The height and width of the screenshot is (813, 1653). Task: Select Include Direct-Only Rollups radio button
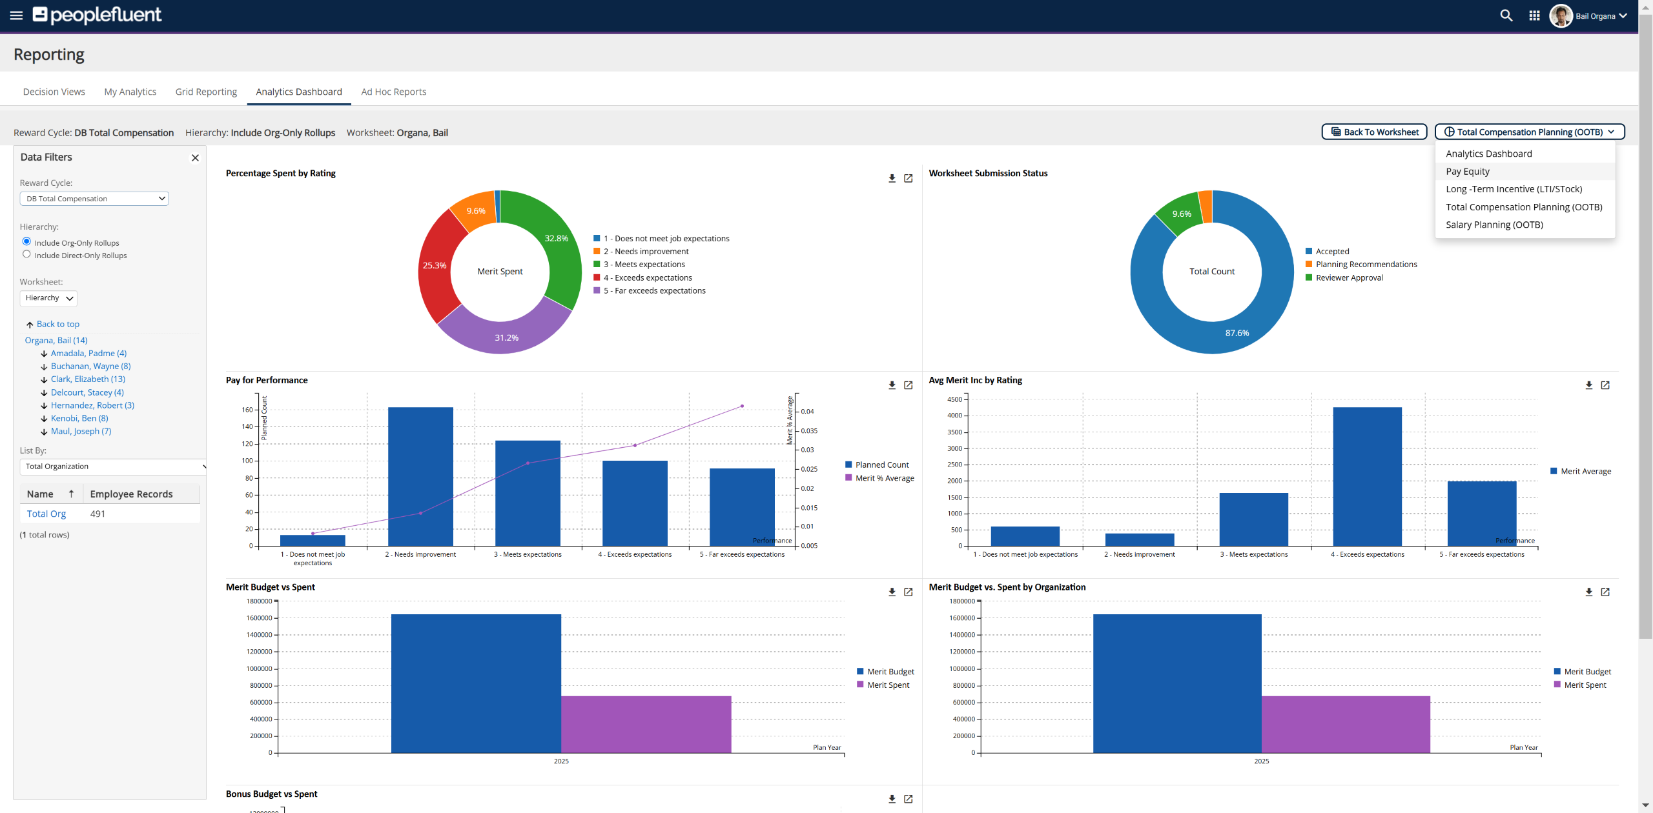[26, 254]
